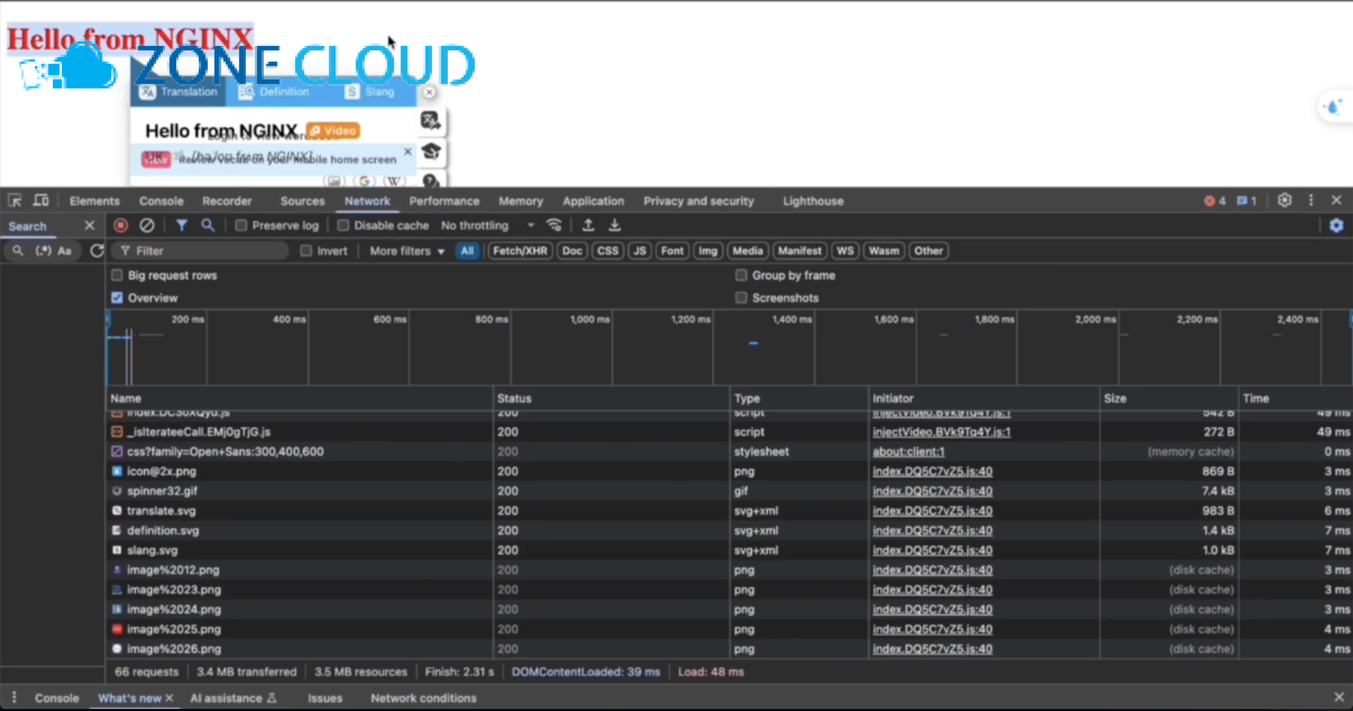Toggle the device toolbar icon
The height and width of the screenshot is (711, 1353).
[41, 201]
